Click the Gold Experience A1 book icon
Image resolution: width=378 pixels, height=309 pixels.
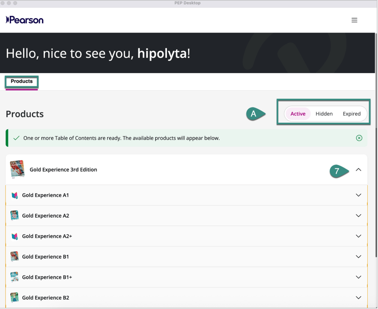click(14, 195)
